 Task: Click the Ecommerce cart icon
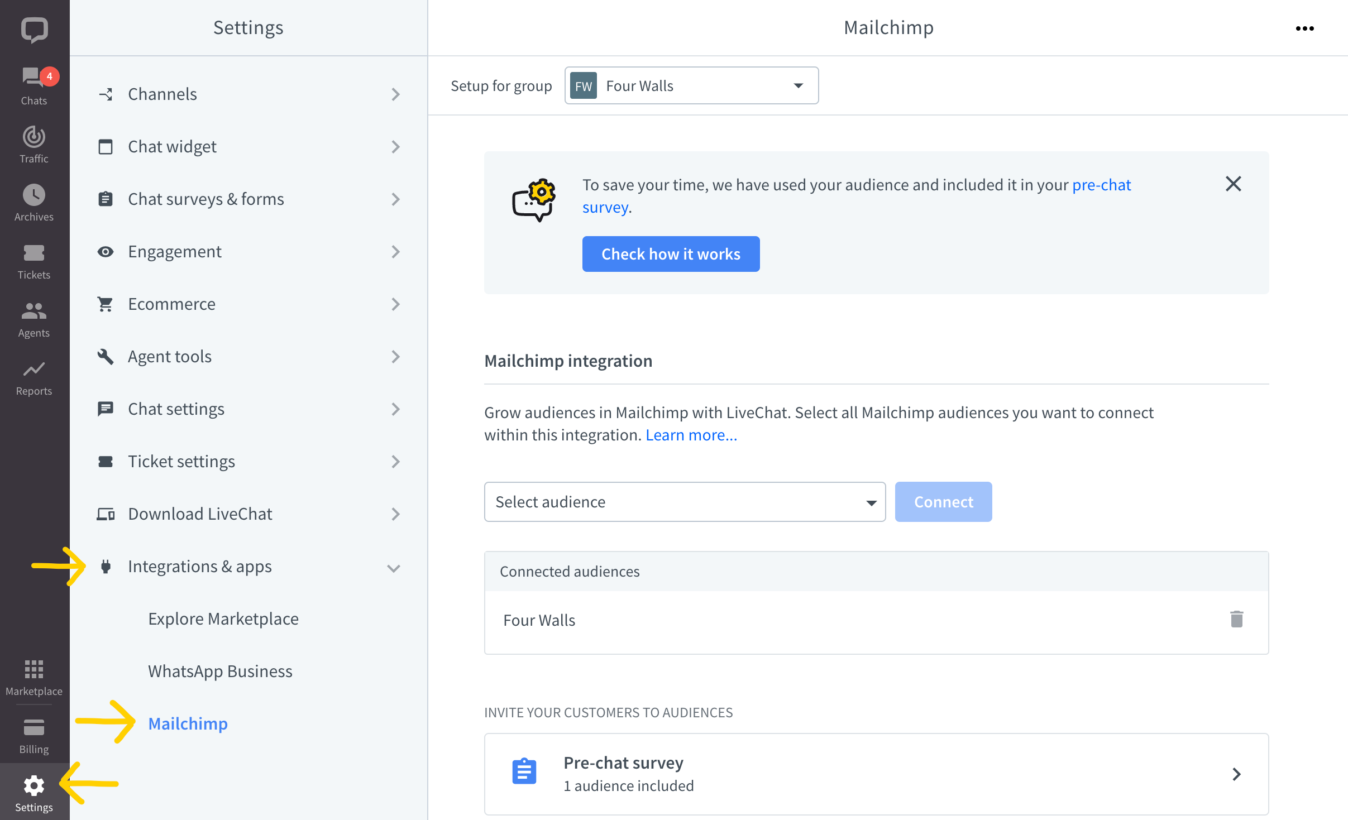pos(106,304)
